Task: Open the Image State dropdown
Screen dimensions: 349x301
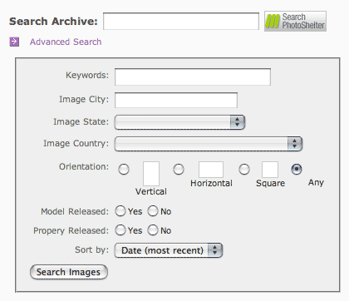Action: pyautogui.click(x=179, y=122)
